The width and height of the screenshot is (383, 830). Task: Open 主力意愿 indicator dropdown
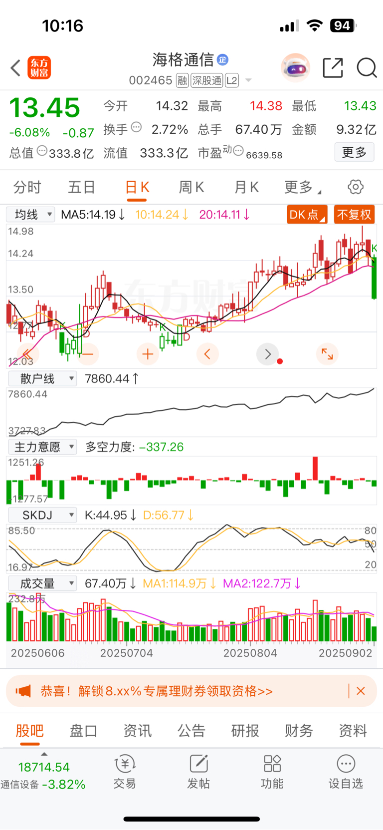[x=42, y=447]
